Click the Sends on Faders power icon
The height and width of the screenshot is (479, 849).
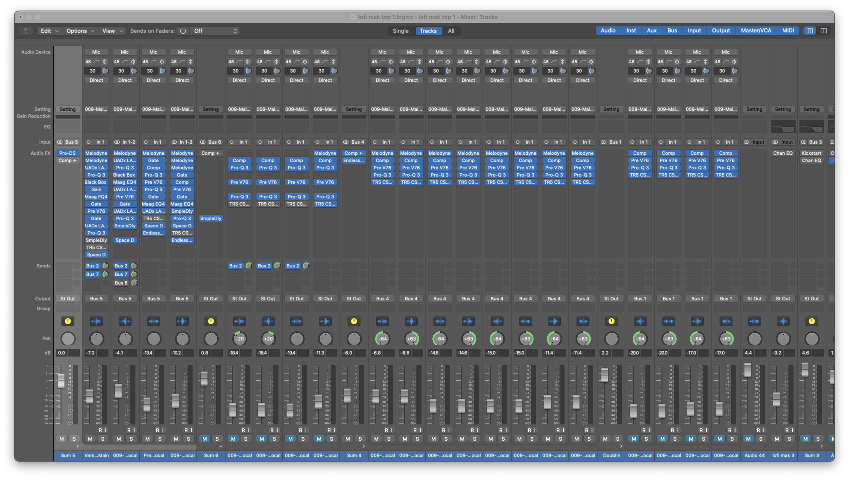183,31
